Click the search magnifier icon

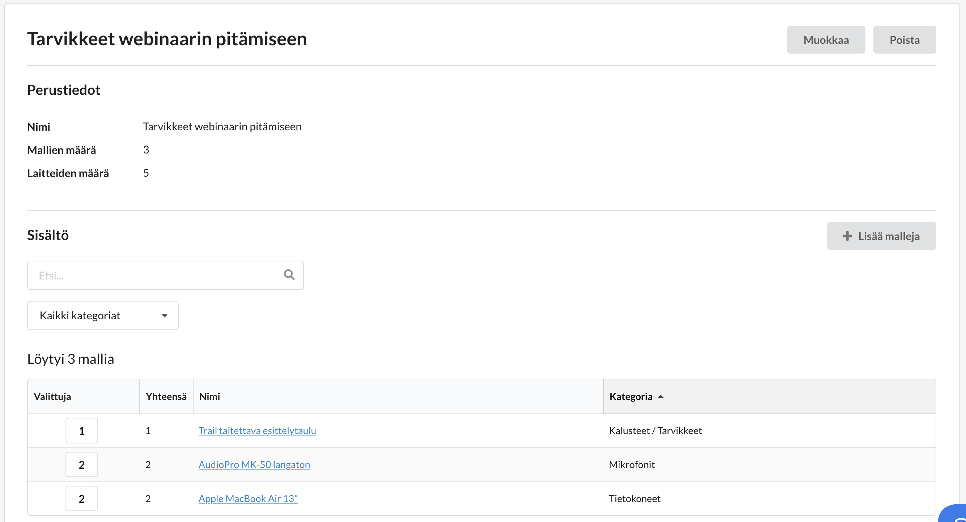289,275
